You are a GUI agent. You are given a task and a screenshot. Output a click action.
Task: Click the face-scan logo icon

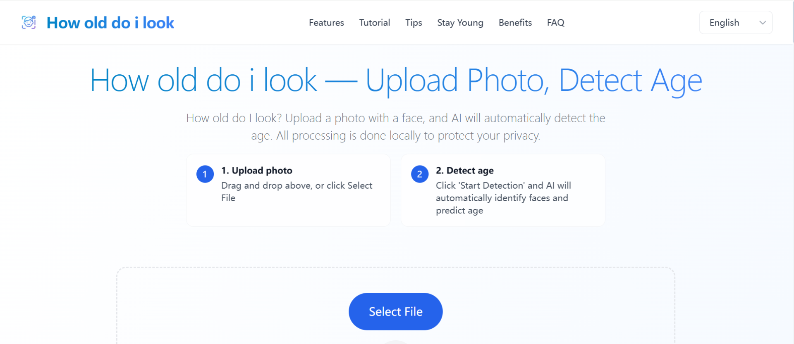pos(29,22)
